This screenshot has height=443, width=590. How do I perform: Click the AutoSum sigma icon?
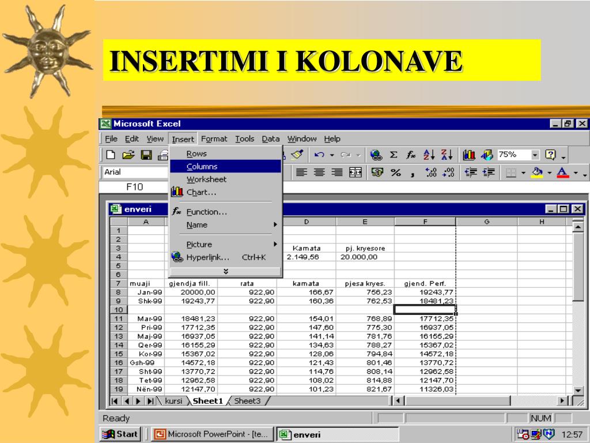coord(394,155)
